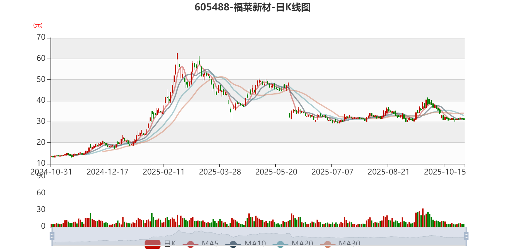Click the right handle of the zoom slider
The image size is (505, 252).
click(466, 236)
